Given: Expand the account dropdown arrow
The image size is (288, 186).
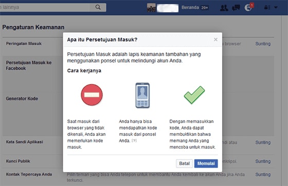Looking at the screenshot, I should [x=276, y=7].
